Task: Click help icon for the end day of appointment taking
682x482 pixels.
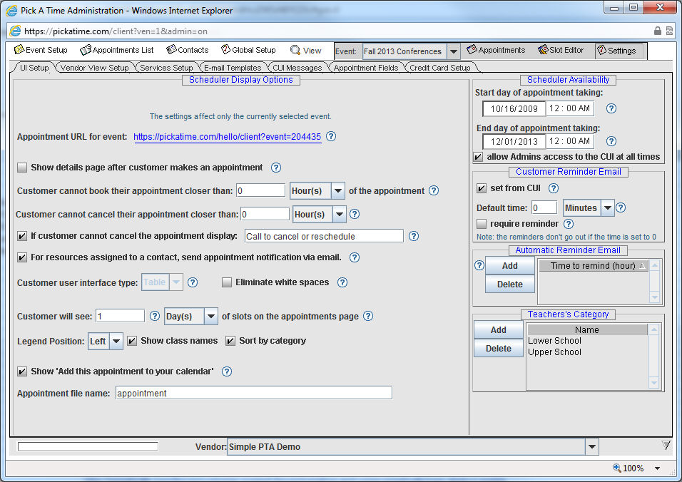Action: point(611,141)
